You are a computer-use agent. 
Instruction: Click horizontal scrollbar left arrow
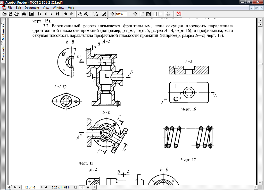point(94,187)
